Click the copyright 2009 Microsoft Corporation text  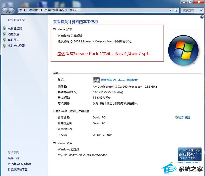[95, 41]
